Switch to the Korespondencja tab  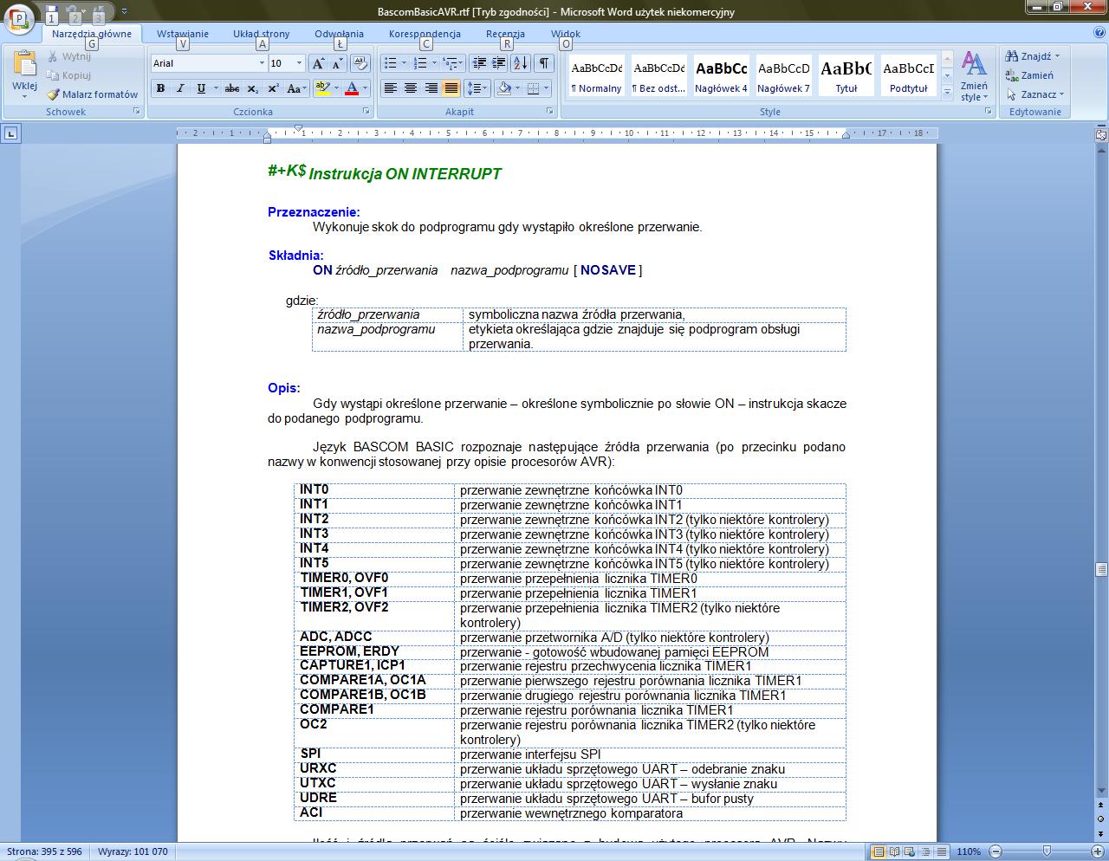pyautogui.click(x=425, y=34)
